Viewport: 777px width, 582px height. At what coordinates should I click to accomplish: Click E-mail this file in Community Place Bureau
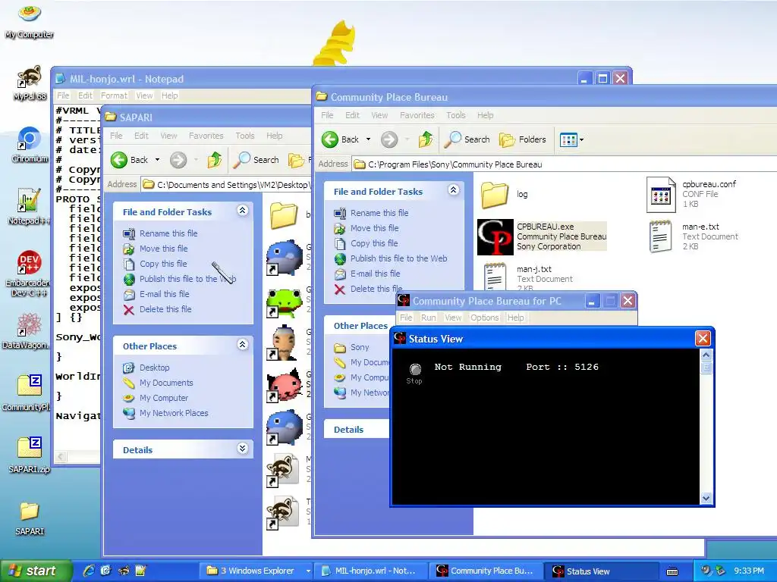coord(375,274)
